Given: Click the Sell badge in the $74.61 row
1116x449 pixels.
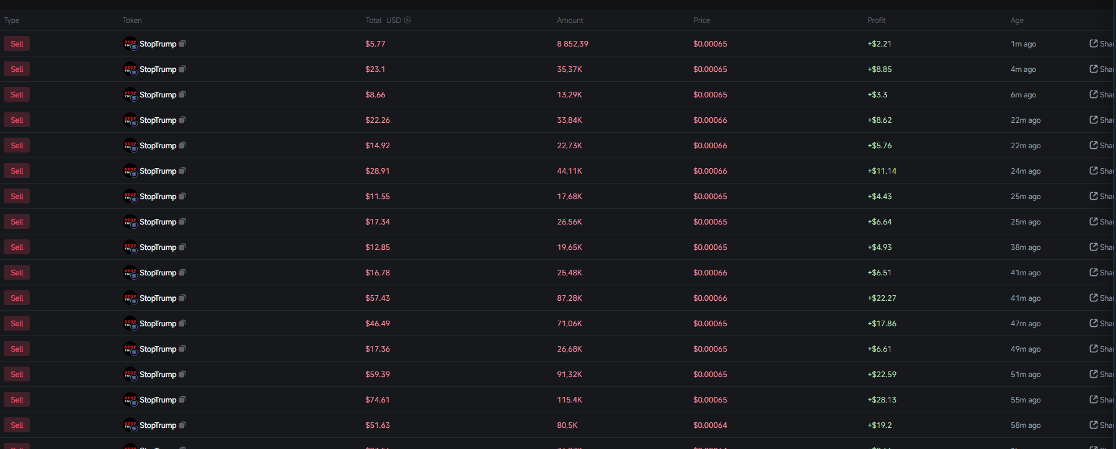Looking at the screenshot, I should [17, 399].
